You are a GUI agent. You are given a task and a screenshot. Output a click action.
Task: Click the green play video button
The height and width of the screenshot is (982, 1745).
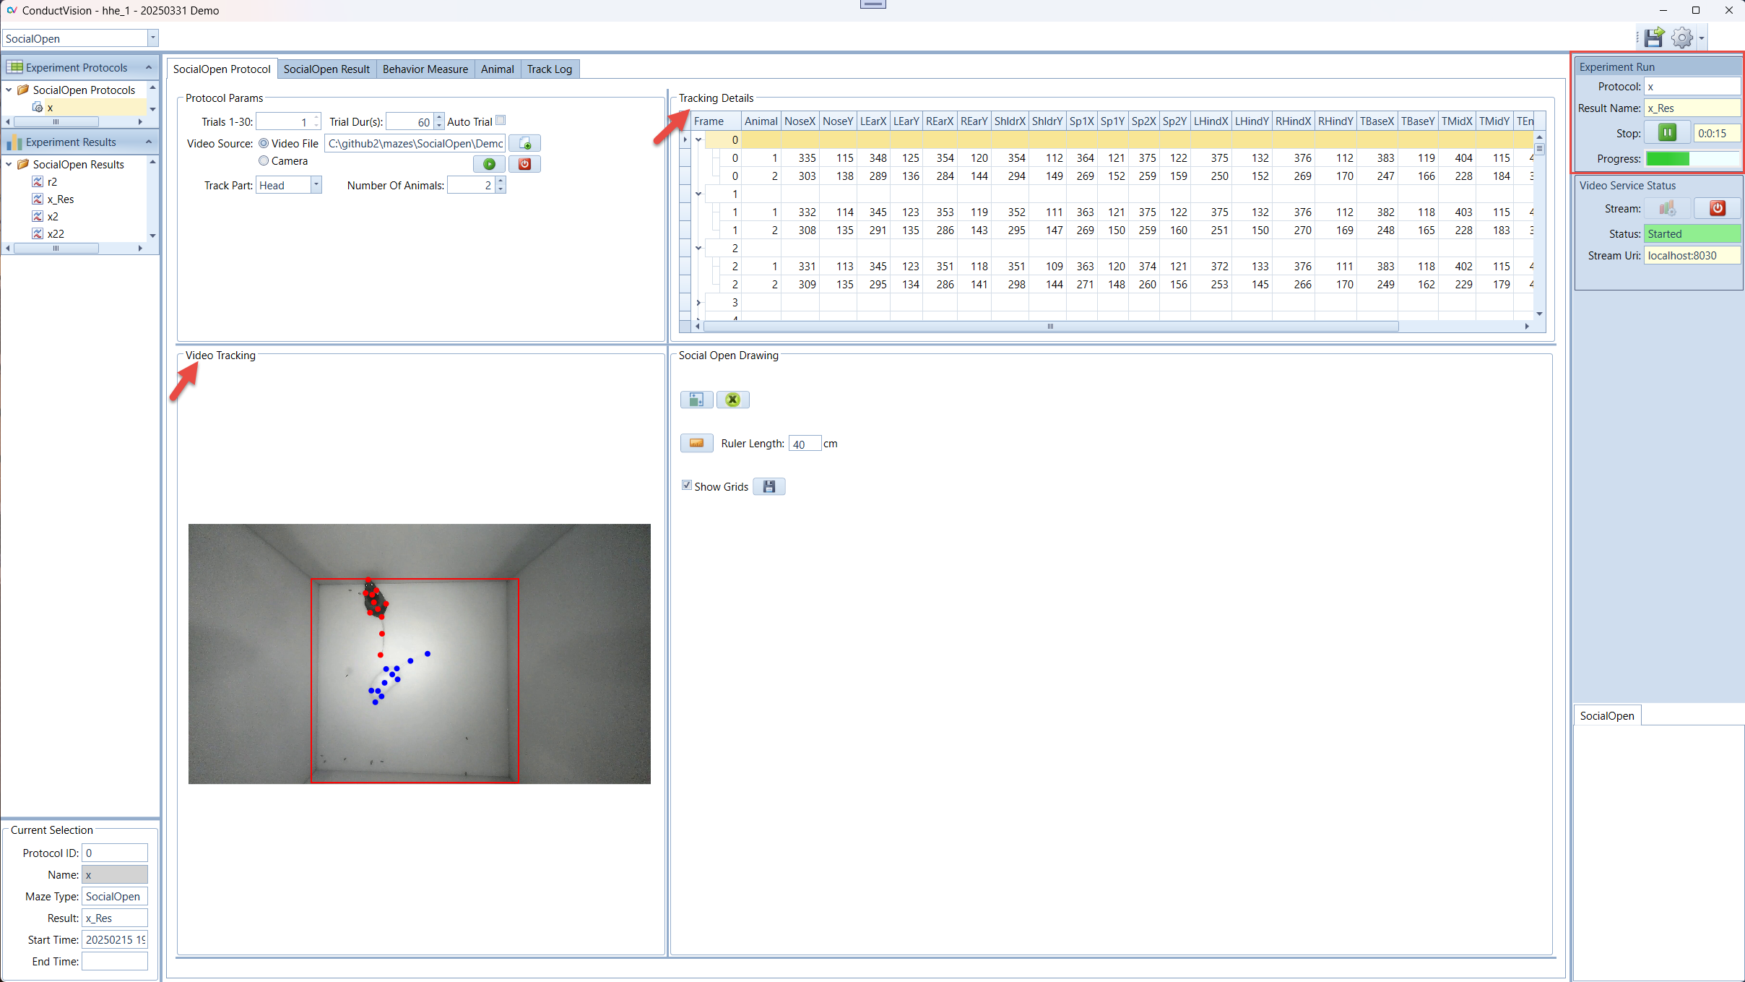click(x=489, y=164)
